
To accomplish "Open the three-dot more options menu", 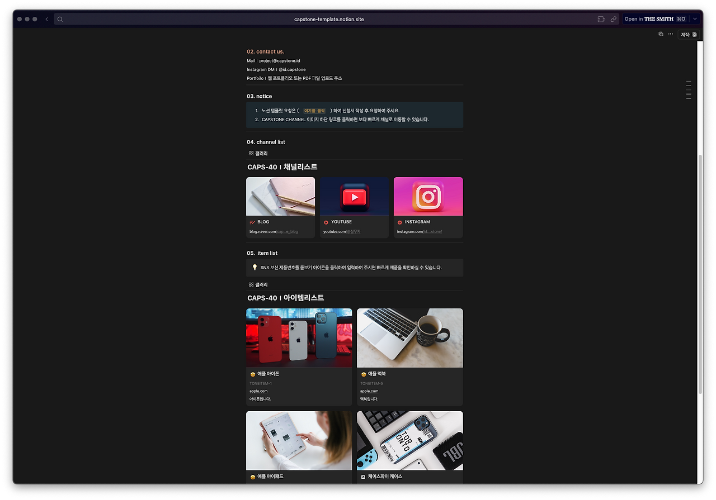I will tap(671, 34).
